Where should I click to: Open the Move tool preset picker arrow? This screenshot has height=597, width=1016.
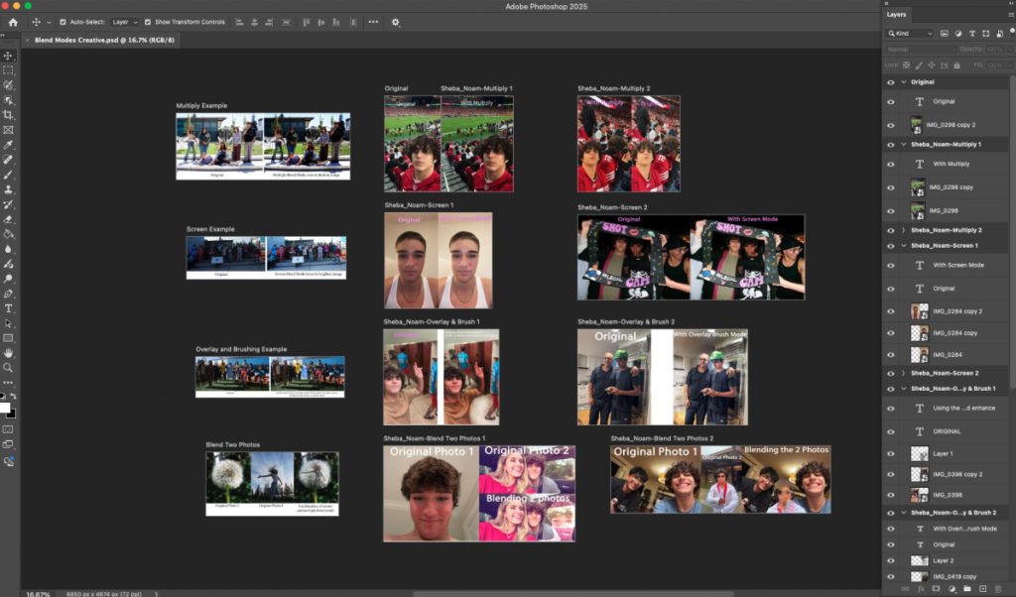[x=49, y=23]
